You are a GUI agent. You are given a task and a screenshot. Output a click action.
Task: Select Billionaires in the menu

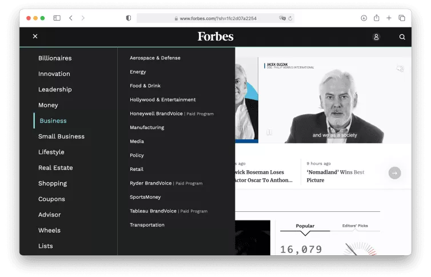[55, 58]
